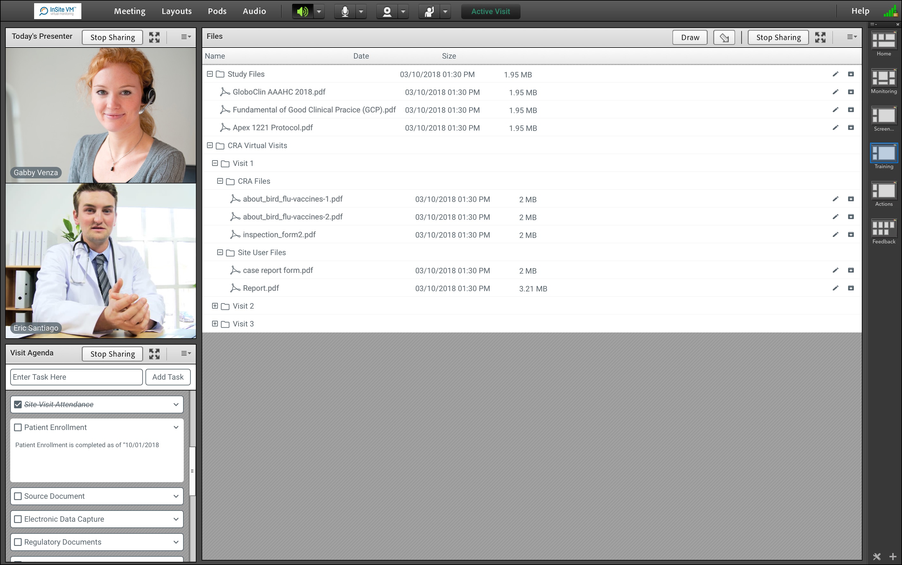Maximize the Today's Presenter pod

154,37
